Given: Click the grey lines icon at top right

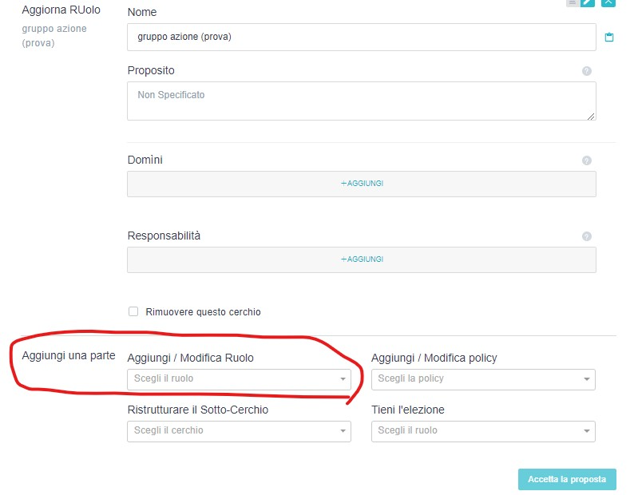Looking at the screenshot, I should [572, 2].
